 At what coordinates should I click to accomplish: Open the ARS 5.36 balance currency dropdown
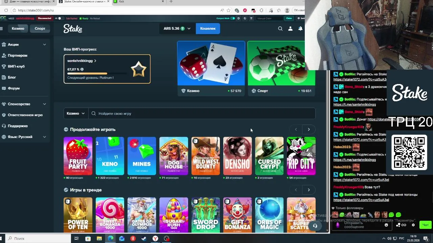pyautogui.click(x=177, y=29)
